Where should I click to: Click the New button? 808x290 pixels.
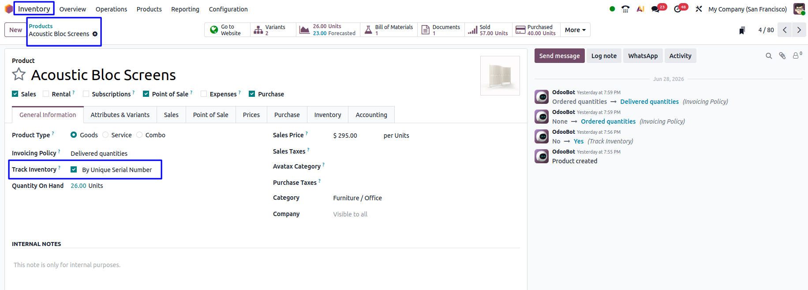point(15,30)
